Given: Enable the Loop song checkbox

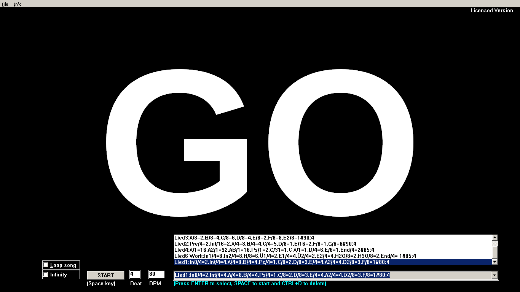Looking at the screenshot, I should coord(46,265).
